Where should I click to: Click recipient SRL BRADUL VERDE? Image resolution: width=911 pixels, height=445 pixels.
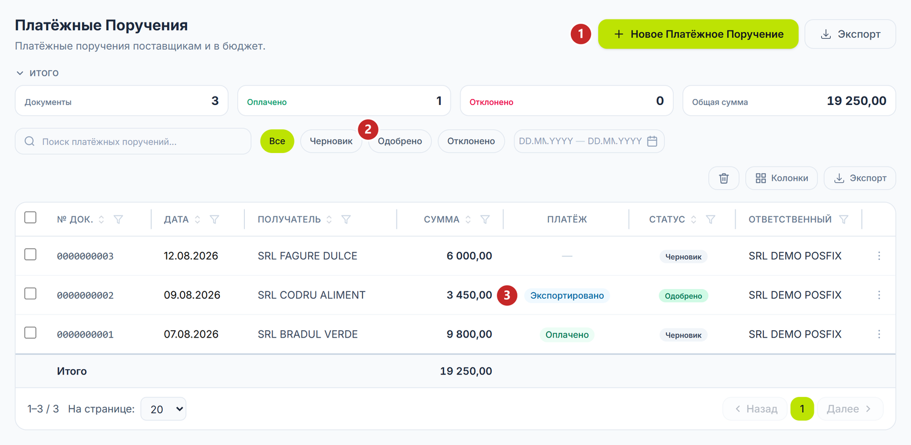point(308,335)
